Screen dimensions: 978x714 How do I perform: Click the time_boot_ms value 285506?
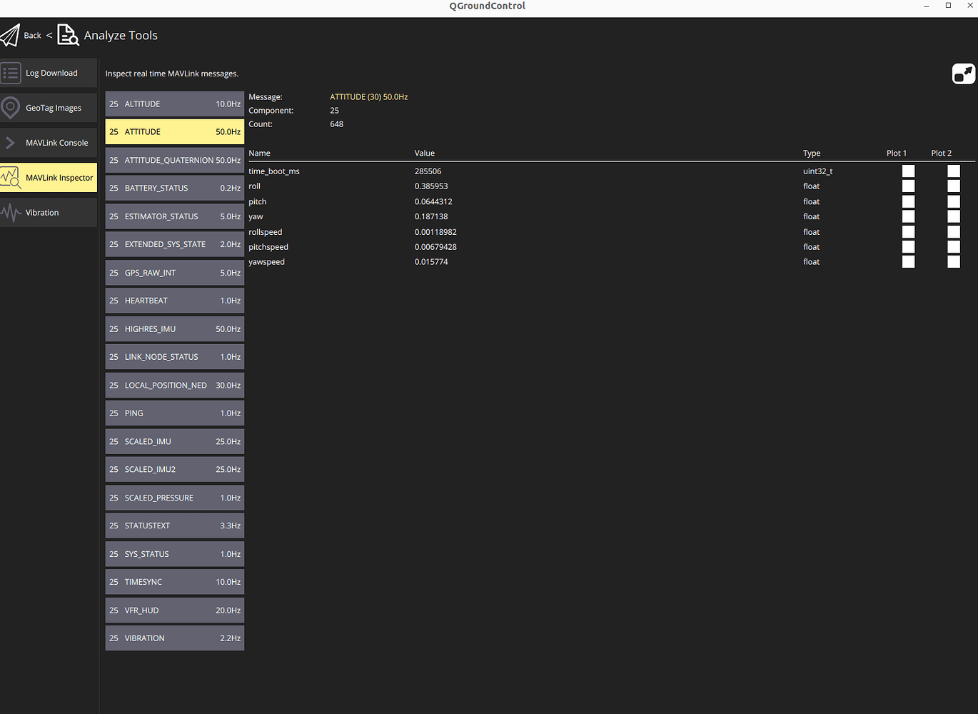click(x=428, y=171)
